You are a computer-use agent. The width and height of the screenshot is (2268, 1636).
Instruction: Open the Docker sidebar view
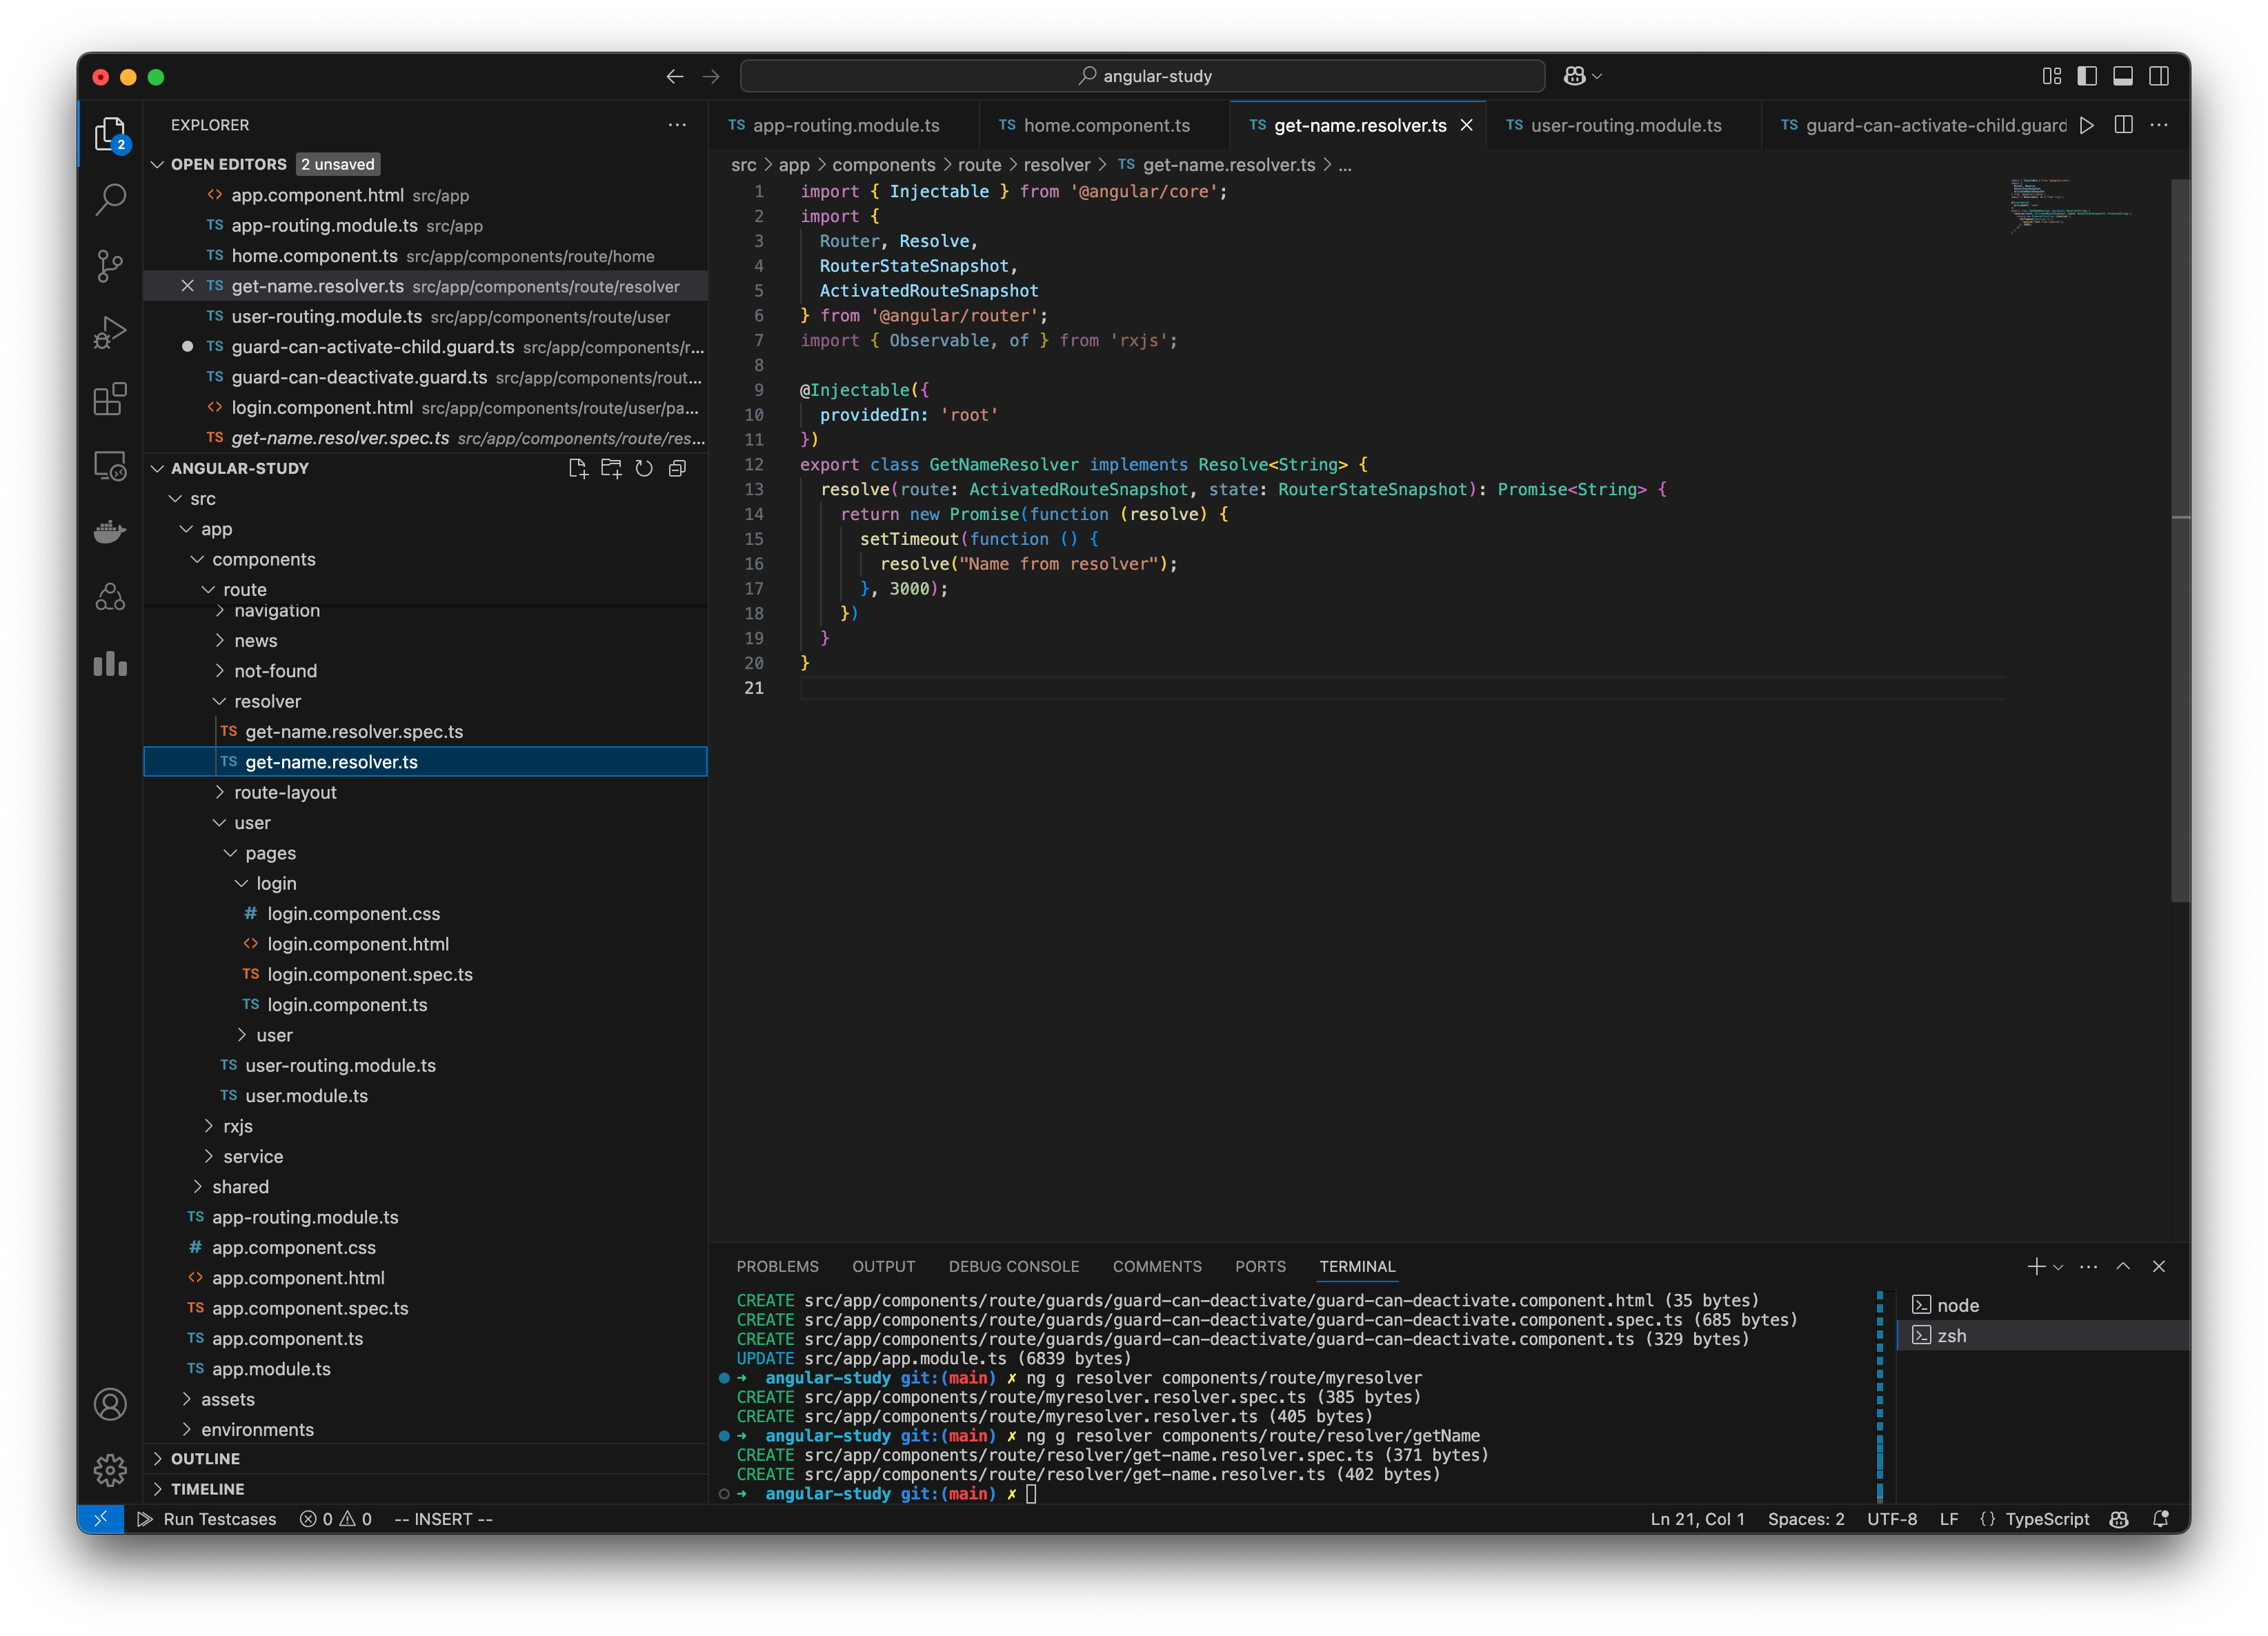[110, 531]
